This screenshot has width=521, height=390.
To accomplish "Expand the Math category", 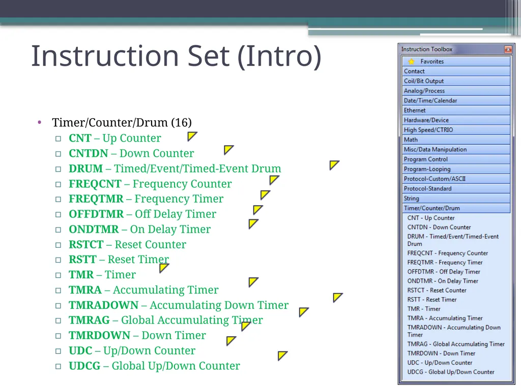I will tap(456, 140).
